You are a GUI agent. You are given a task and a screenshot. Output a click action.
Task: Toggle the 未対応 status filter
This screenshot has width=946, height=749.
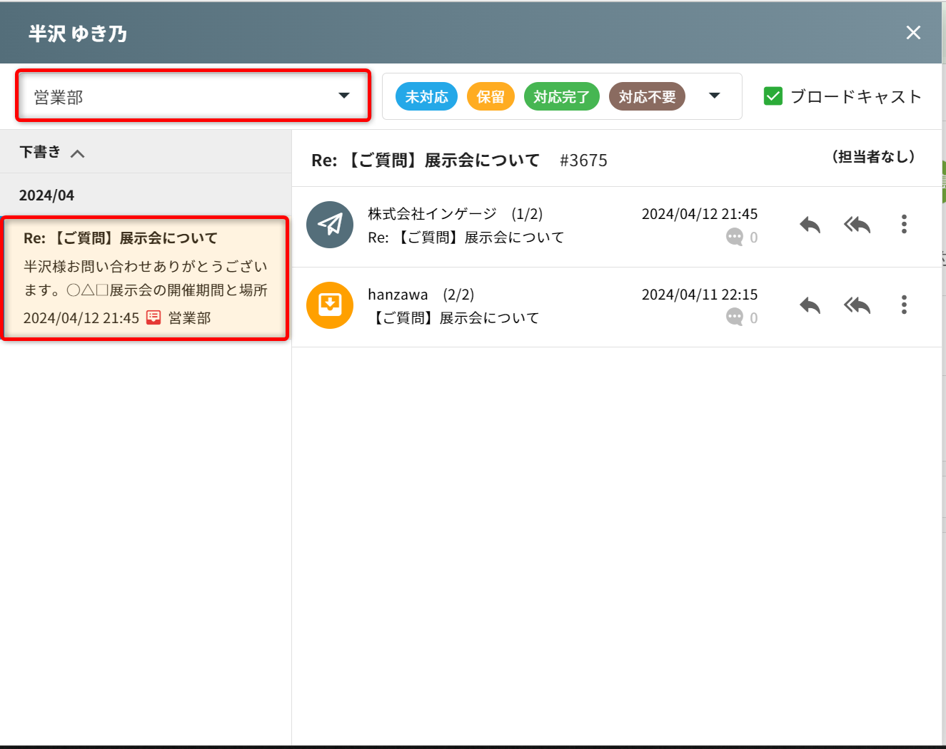pyautogui.click(x=426, y=97)
